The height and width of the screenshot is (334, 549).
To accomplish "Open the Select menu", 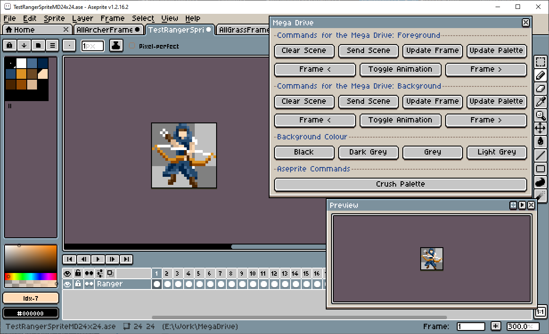I will 143,18.
